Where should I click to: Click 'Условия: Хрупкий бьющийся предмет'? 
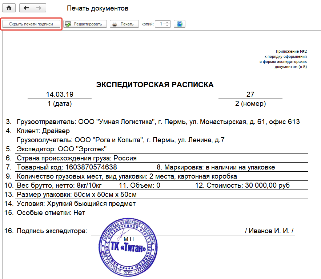point(76,204)
